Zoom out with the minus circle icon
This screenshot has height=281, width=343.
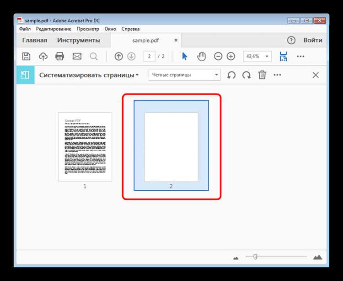(218, 57)
